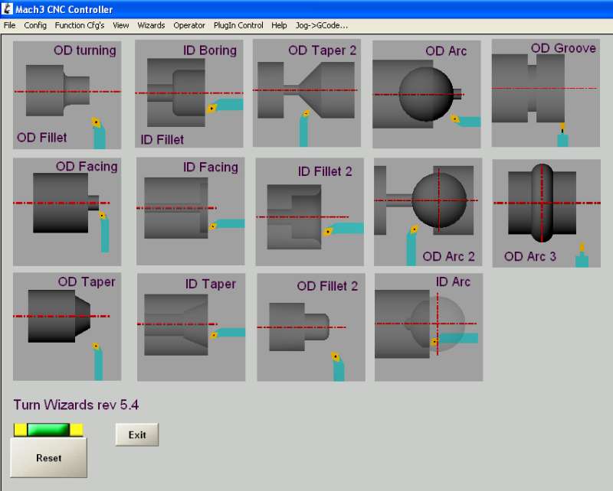Open the Help menu

click(x=279, y=25)
